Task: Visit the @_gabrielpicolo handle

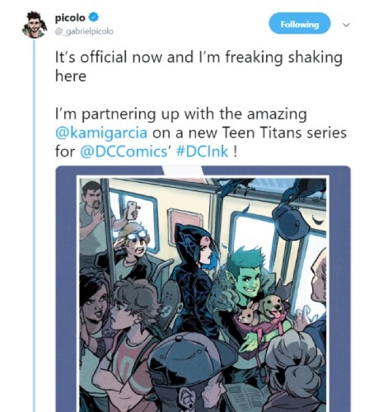Action: pos(84,31)
